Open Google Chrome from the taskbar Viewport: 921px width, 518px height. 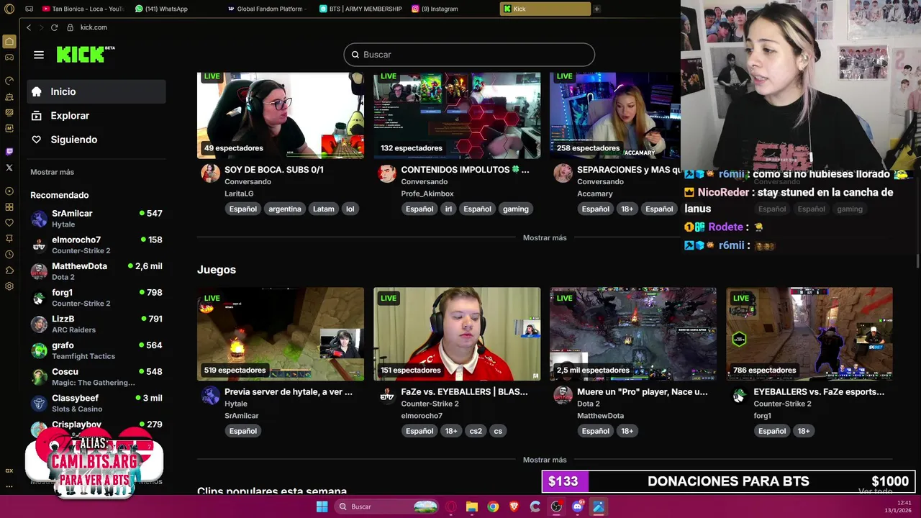pos(493,506)
